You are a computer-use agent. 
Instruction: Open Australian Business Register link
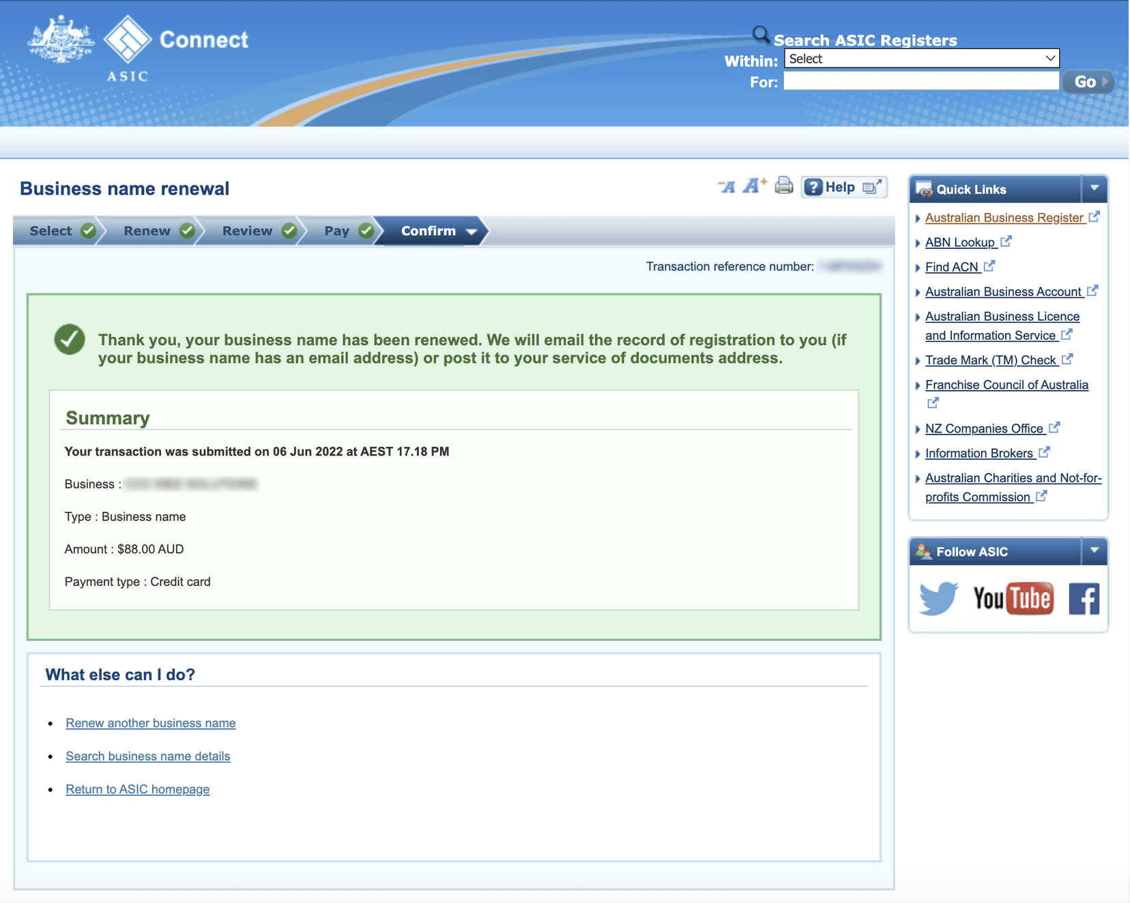tap(1004, 218)
